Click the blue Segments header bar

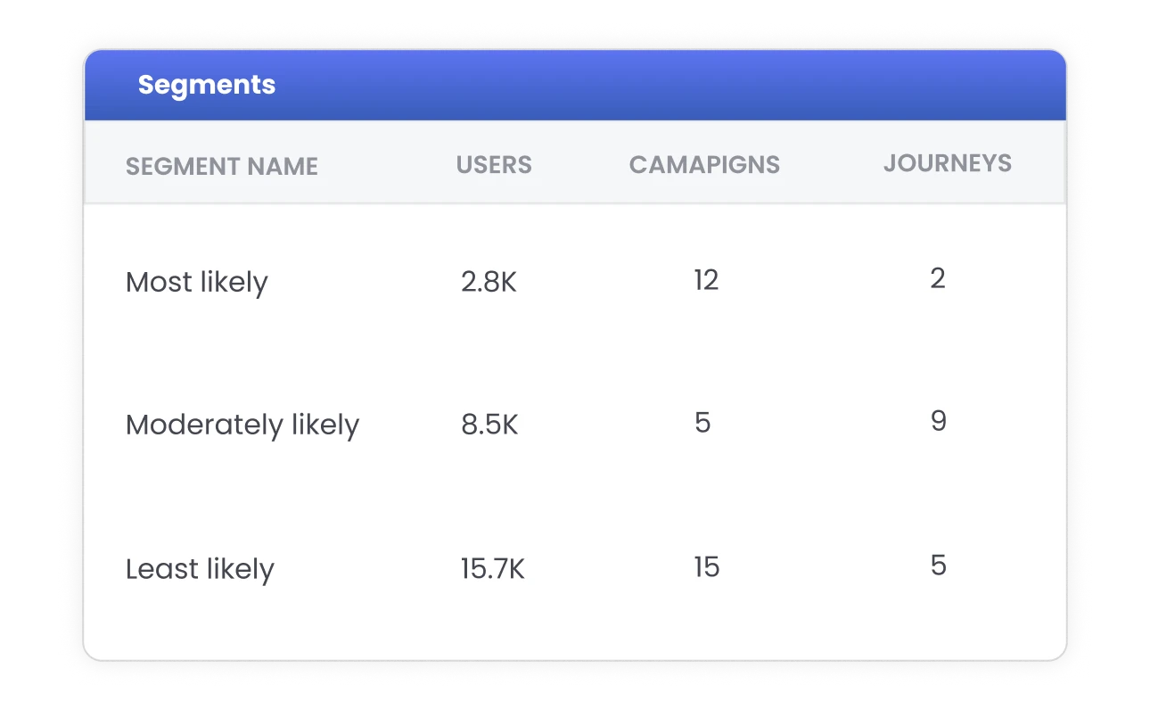coord(575,85)
